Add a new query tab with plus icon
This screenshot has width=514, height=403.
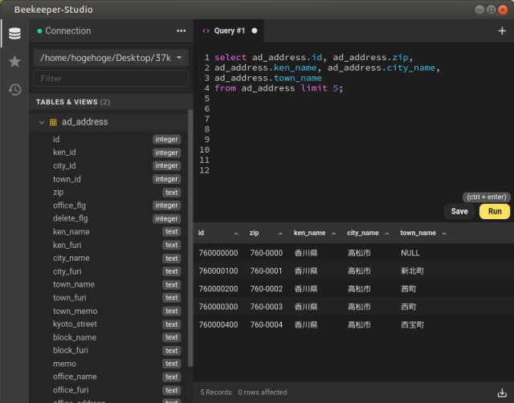(502, 31)
